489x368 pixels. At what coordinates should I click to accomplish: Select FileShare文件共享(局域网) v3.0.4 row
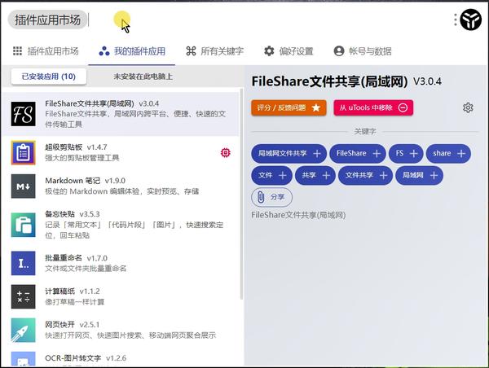(x=120, y=114)
